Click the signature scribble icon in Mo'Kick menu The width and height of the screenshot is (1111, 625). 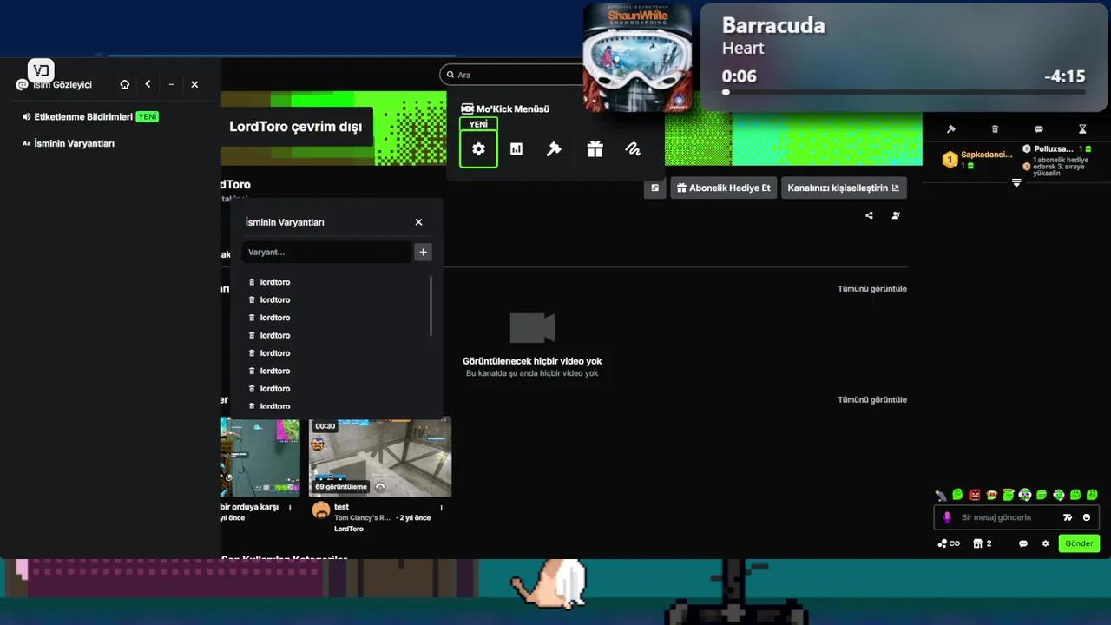pyautogui.click(x=633, y=148)
